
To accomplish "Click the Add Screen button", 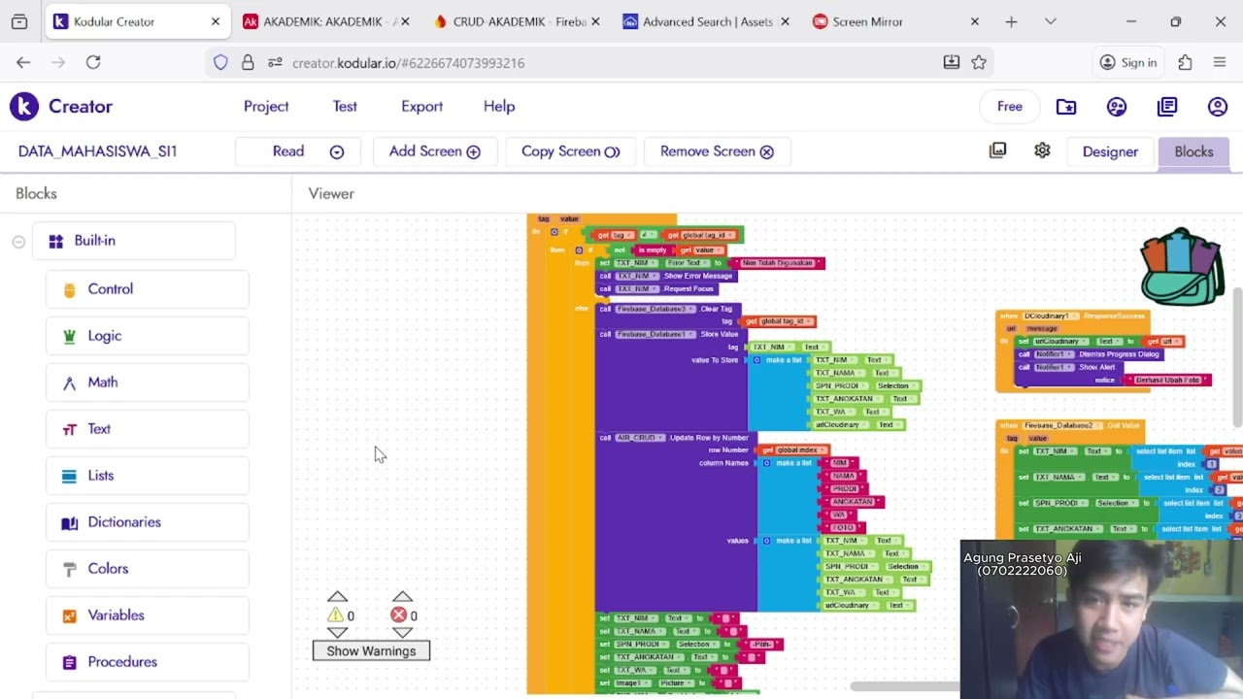I will [434, 151].
